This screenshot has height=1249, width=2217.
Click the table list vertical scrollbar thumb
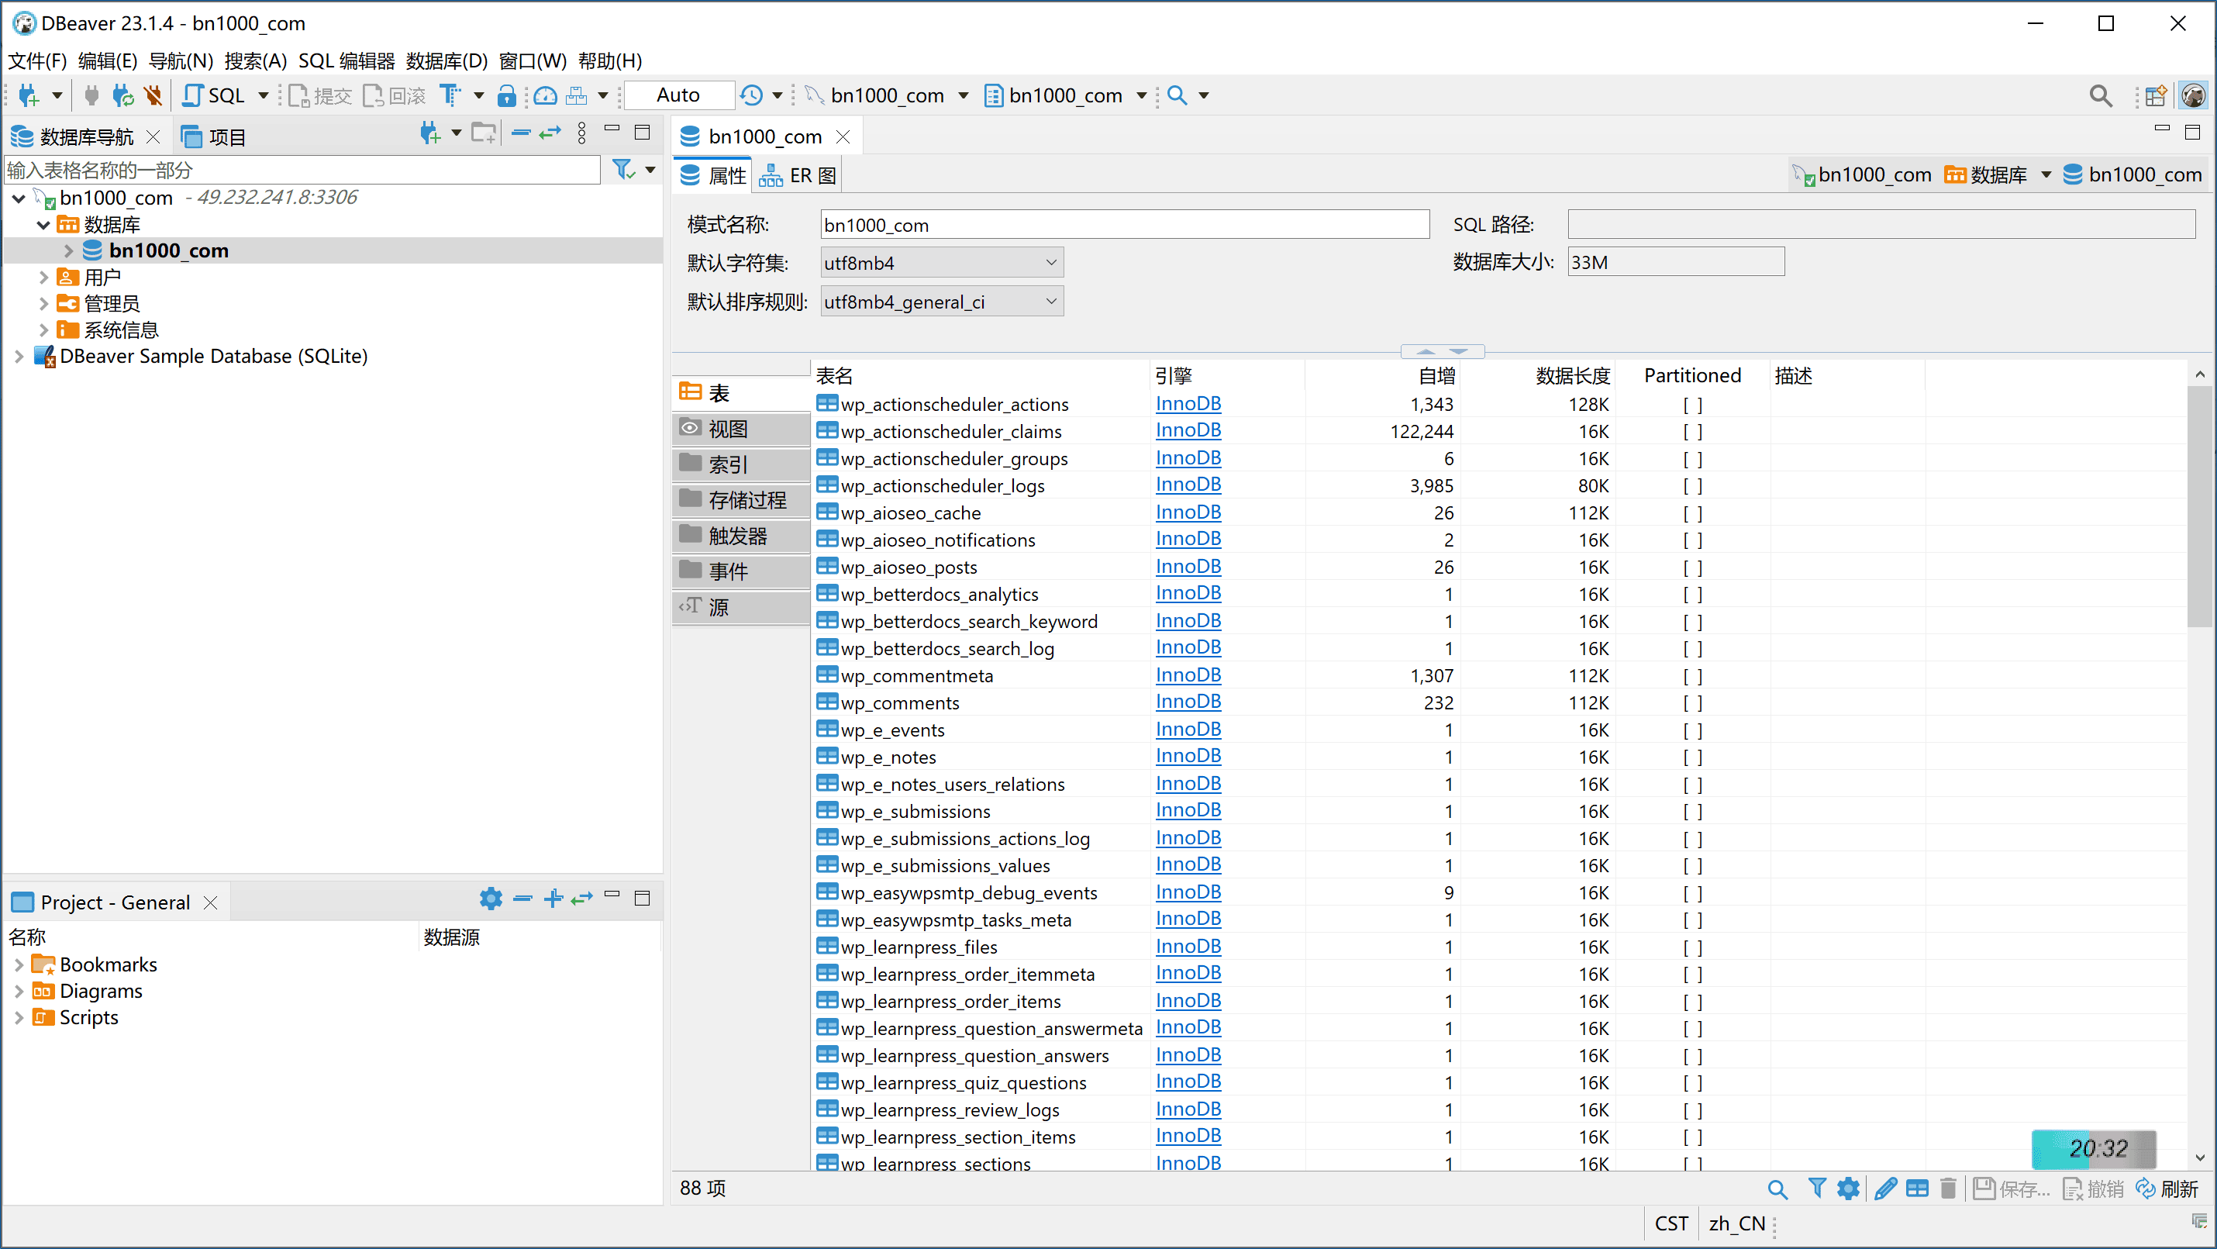(2199, 506)
